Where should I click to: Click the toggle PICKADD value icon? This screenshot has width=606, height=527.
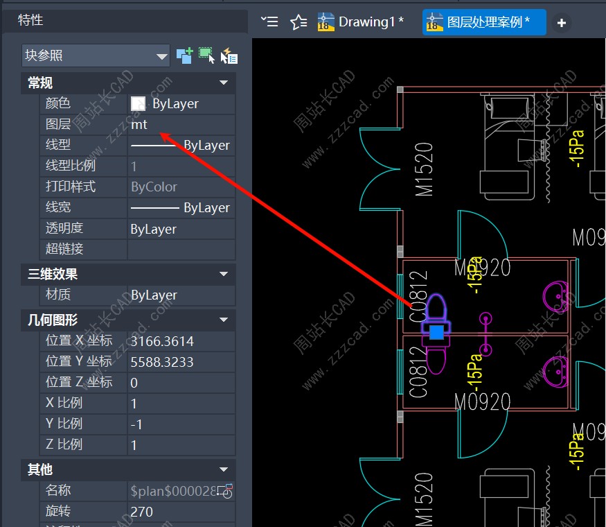coord(184,55)
